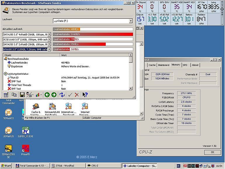Screen dimensions: 225x169
Task: Click the 1024 MBytes size field in CPU-Z
Action: click(x=162, y=78)
